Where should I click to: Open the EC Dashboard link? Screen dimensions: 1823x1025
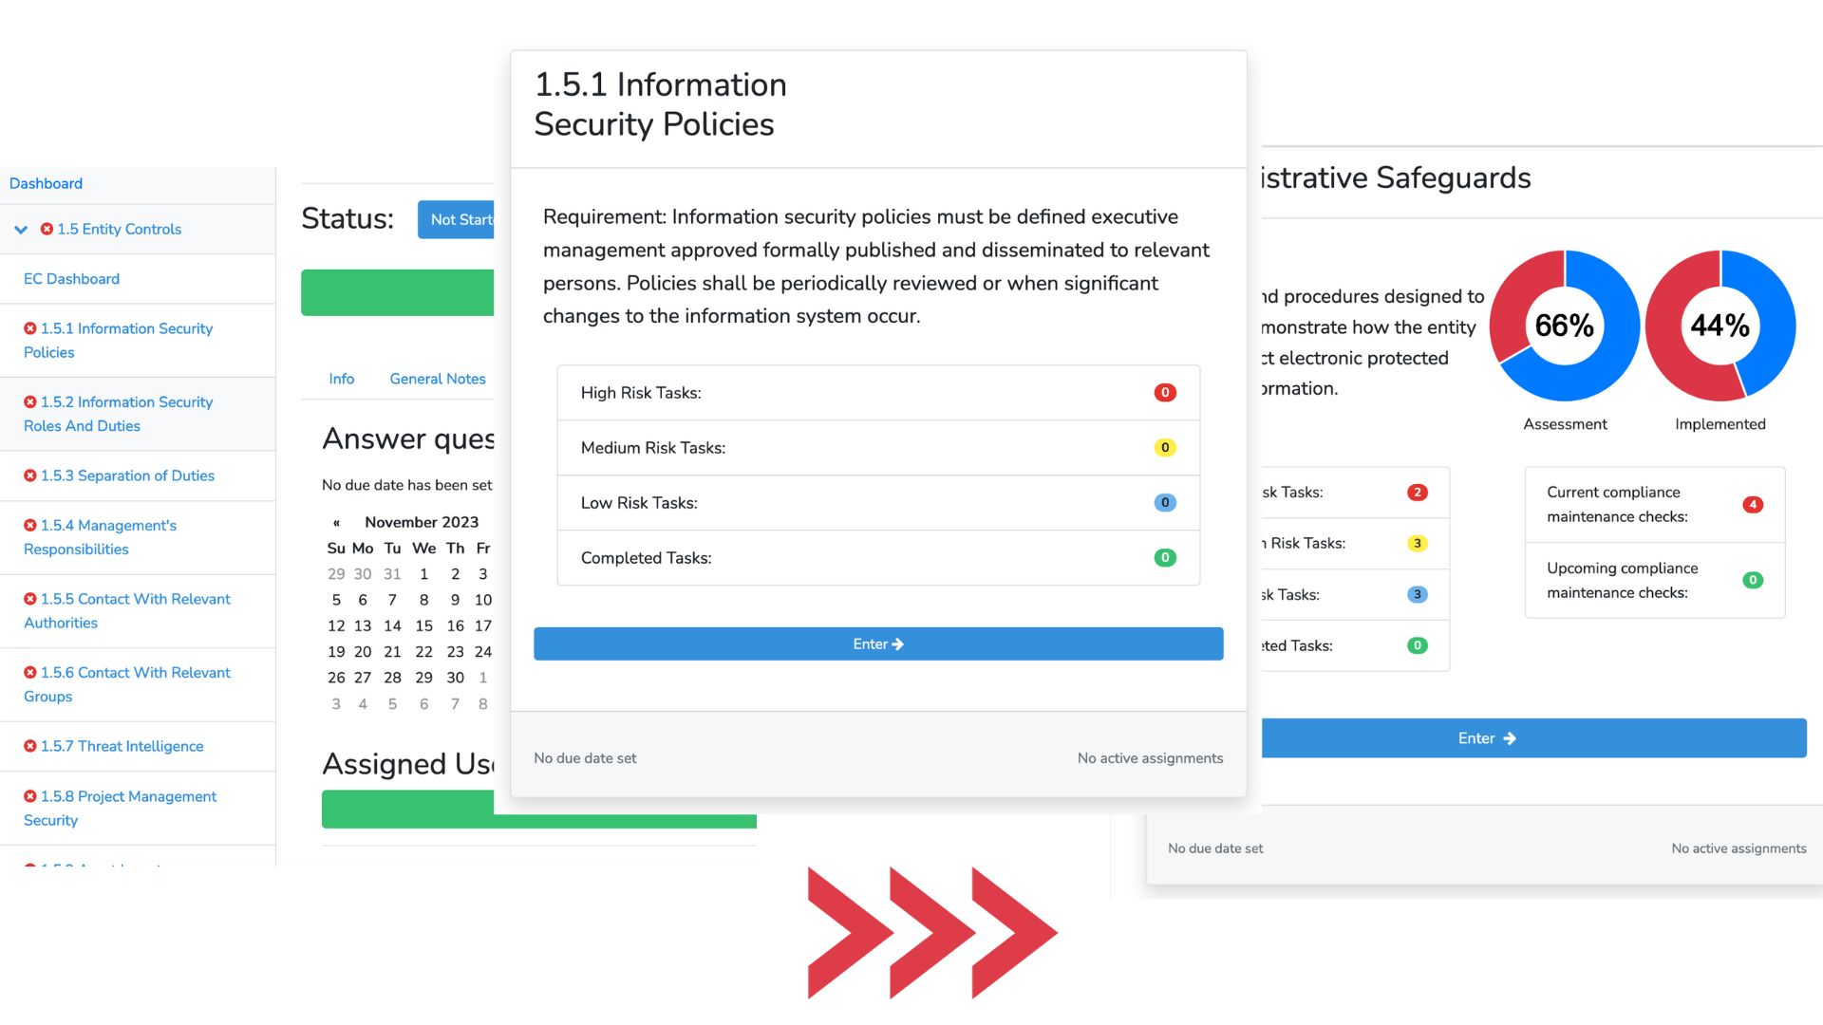72,278
